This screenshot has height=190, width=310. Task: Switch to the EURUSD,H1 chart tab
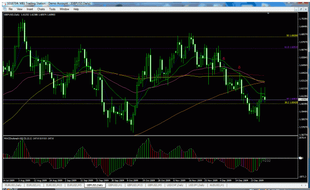34,185
